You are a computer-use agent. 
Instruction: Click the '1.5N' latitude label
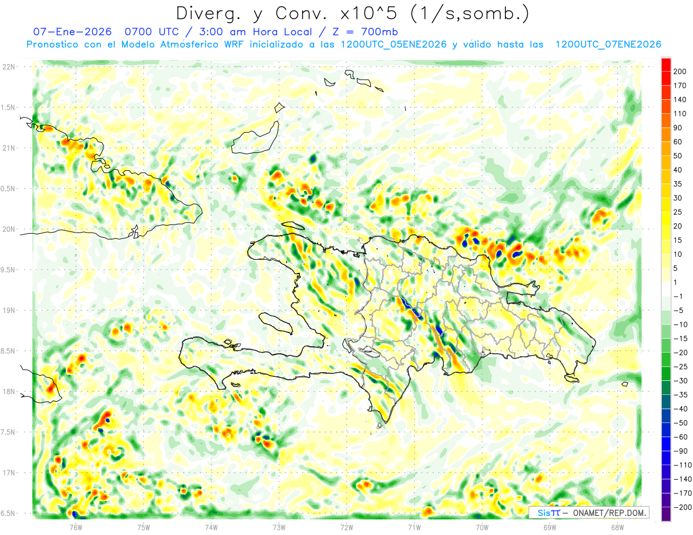(9, 107)
